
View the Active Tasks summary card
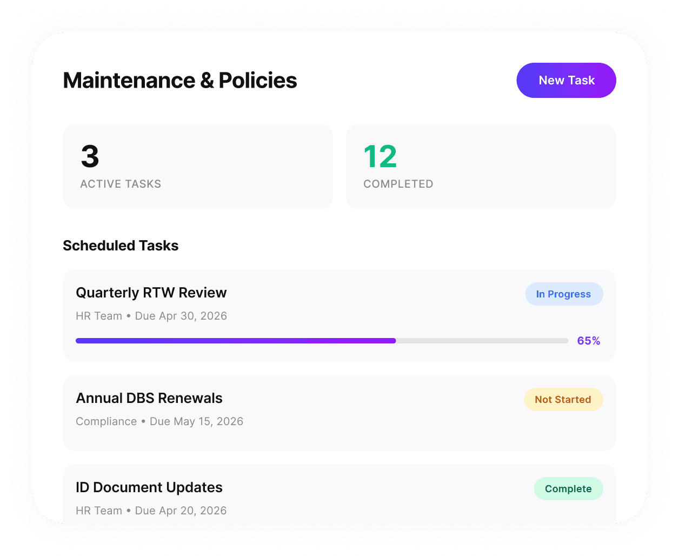click(x=197, y=166)
